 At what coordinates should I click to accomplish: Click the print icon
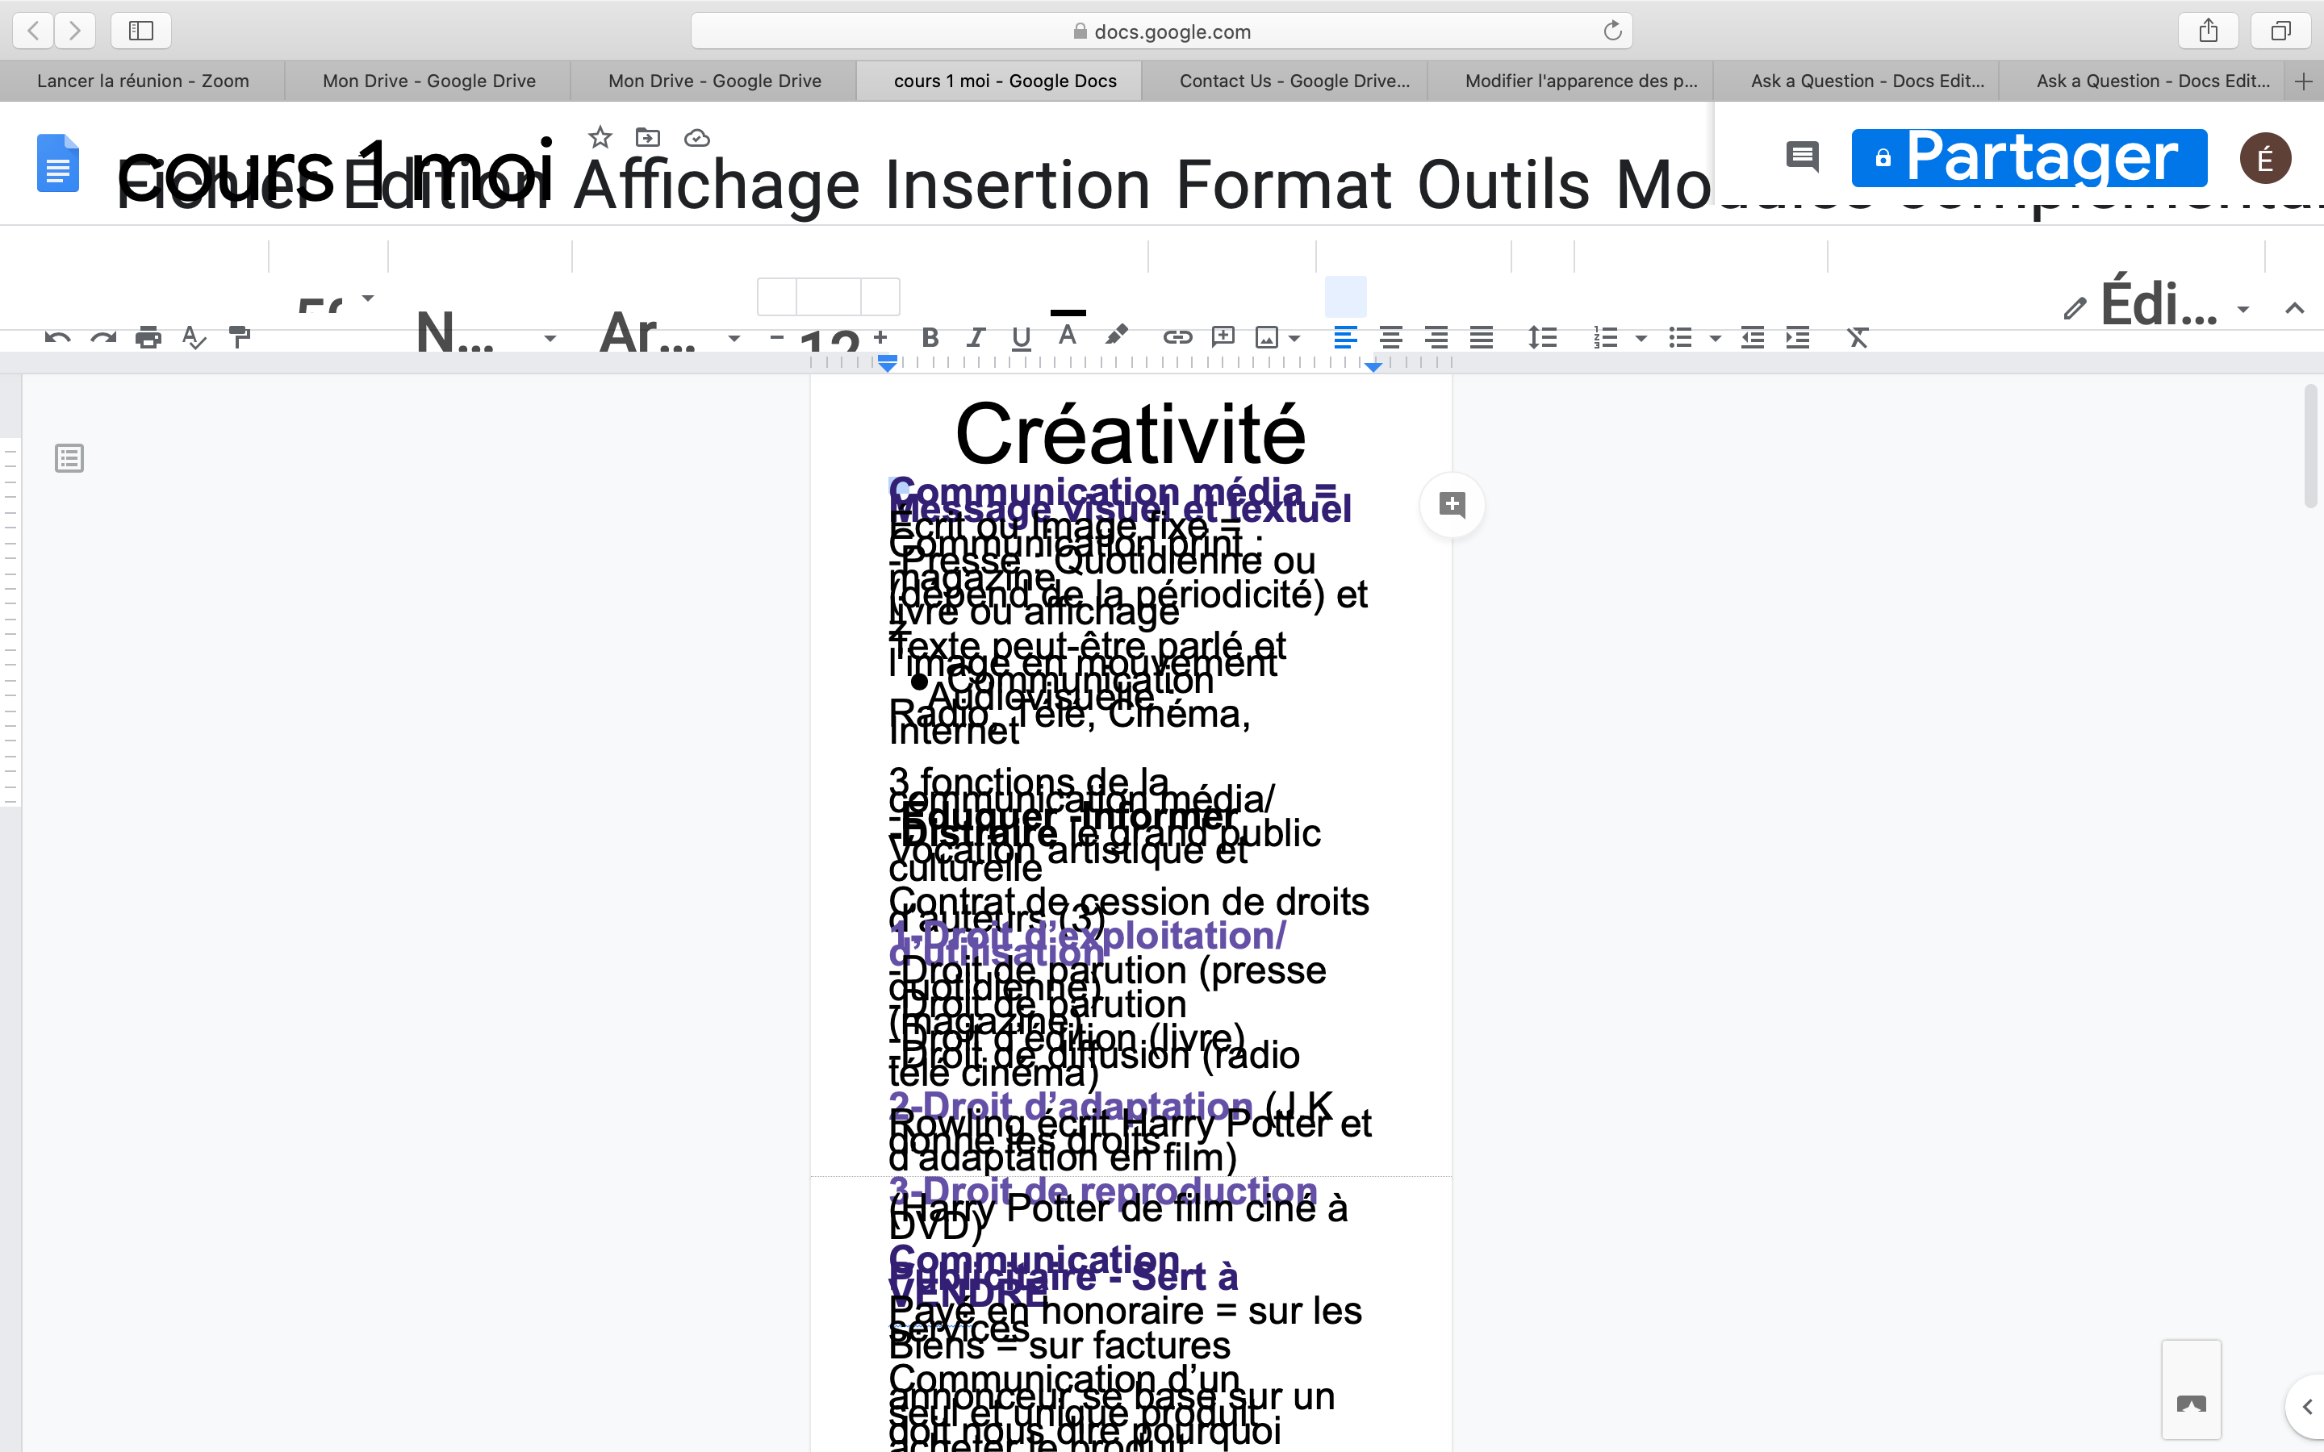coord(148,337)
